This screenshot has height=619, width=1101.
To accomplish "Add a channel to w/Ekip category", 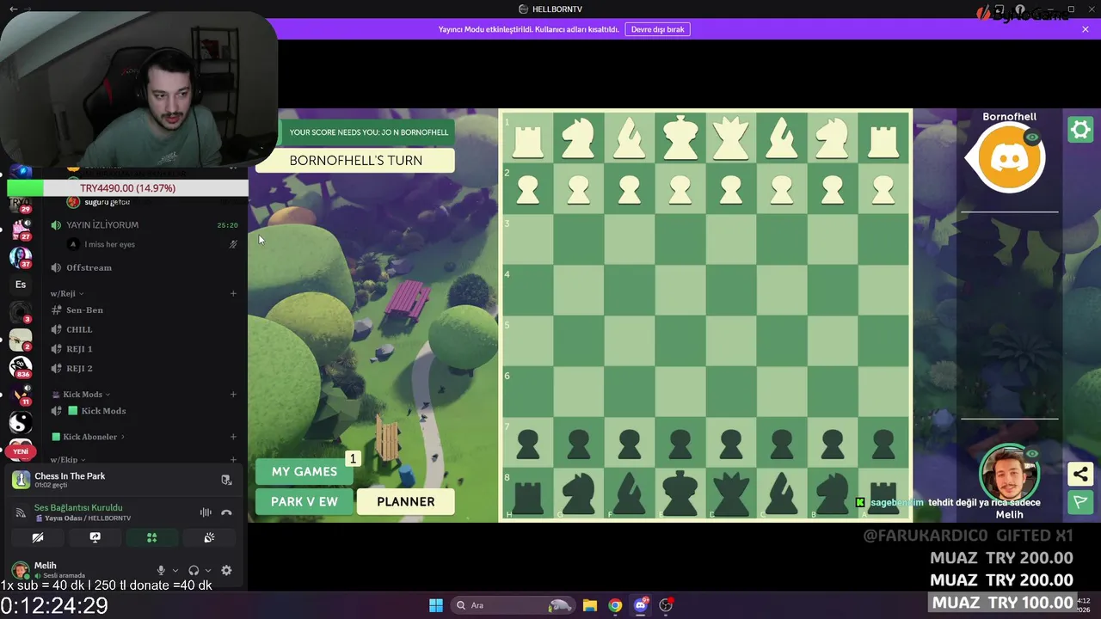I will tap(233, 460).
